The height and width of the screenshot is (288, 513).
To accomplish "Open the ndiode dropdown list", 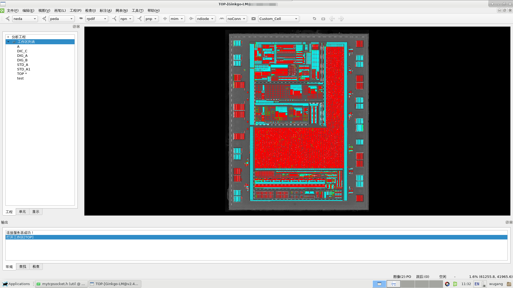I will click(x=205, y=19).
